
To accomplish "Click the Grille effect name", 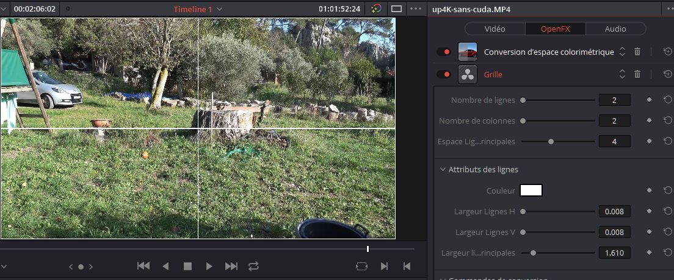I will pos(493,74).
